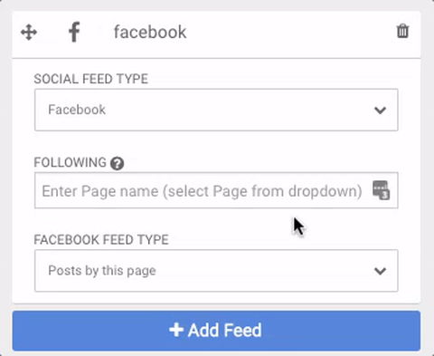
Task: Click the move handle icon for the facebook feed
Action: pos(29,33)
